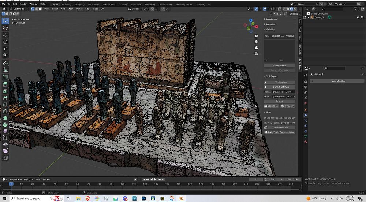Open the Material properties tab icon
The image size is (366, 202).
click(x=306, y=142)
